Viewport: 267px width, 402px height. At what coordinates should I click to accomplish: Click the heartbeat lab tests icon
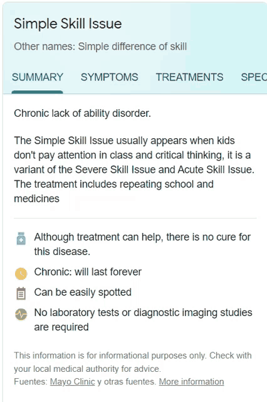(x=21, y=314)
